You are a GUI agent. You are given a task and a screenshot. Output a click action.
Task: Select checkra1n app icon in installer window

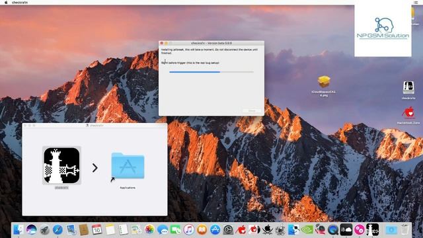coord(61,165)
